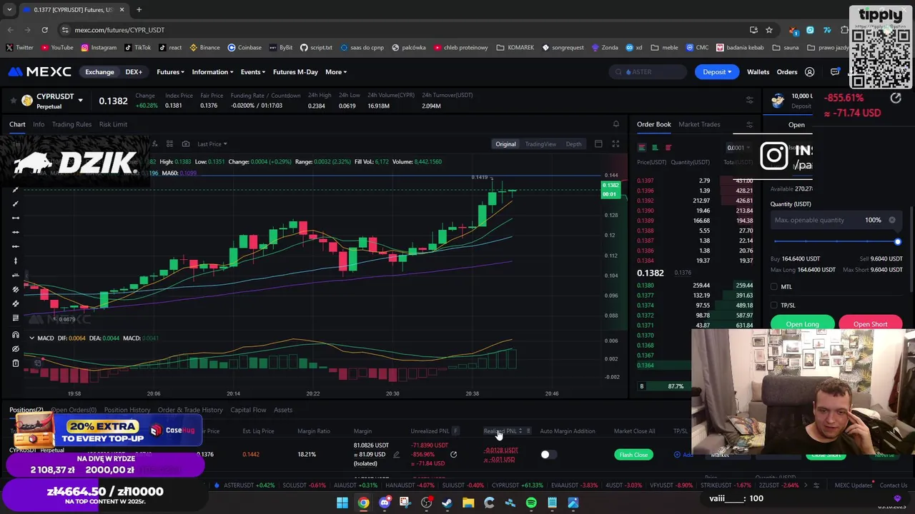Open the Deposit dropdown button
Viewport: 915px width, 514px height.
pos(717,72)
